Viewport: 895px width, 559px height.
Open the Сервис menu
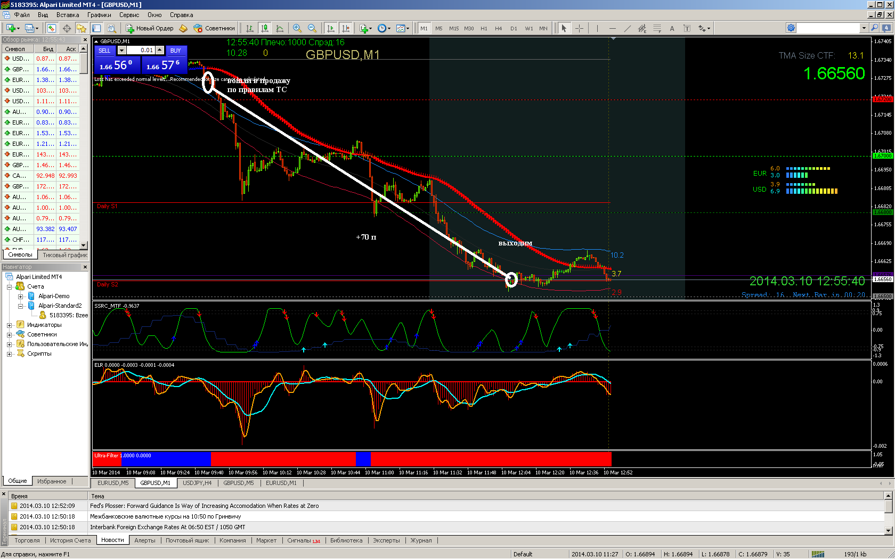(129, 15)
